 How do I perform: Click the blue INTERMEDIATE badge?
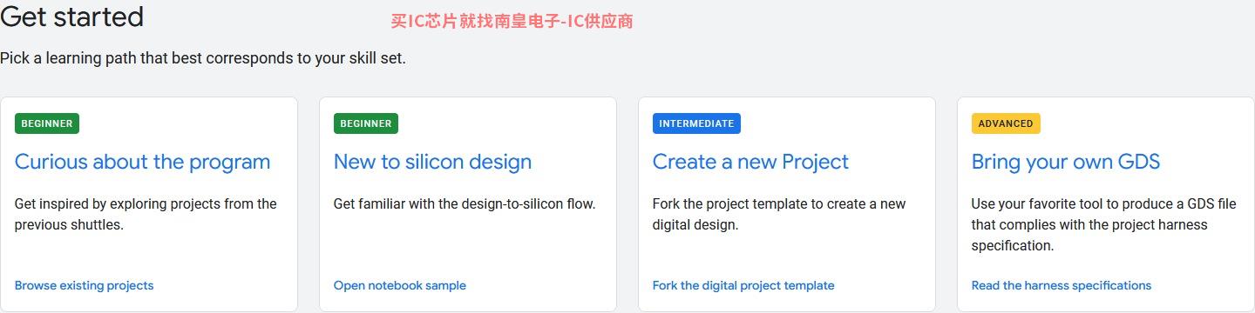point(696,123)
